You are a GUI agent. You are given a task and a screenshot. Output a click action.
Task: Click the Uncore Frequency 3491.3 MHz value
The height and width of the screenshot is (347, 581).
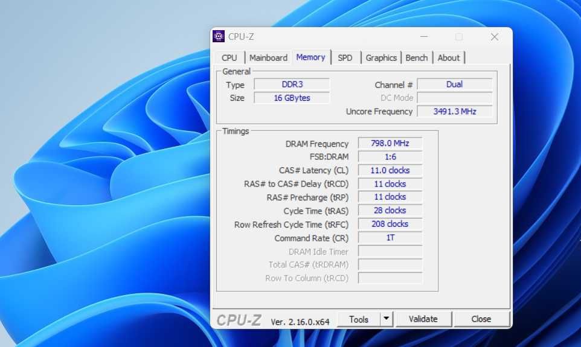pyautogui.click(x=455, y=112)
